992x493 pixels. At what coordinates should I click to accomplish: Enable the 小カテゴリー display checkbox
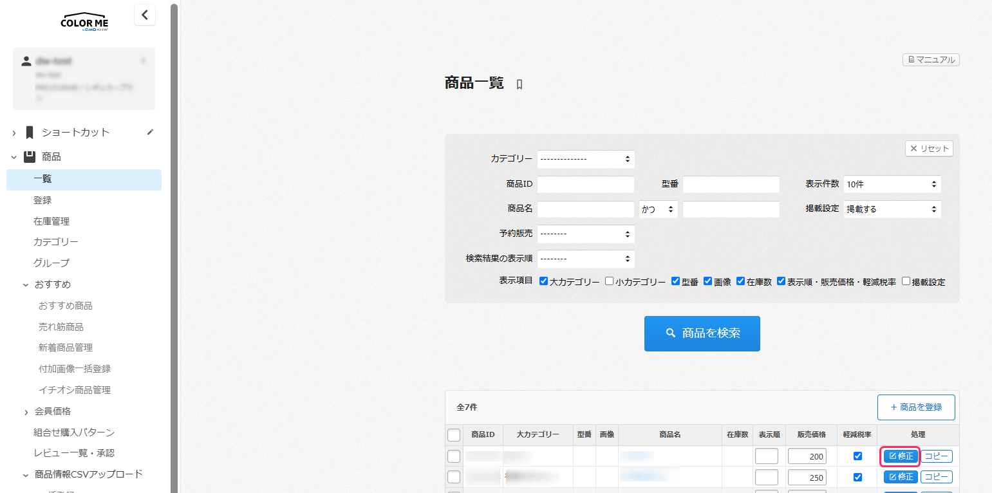click(x=609, y=281)
